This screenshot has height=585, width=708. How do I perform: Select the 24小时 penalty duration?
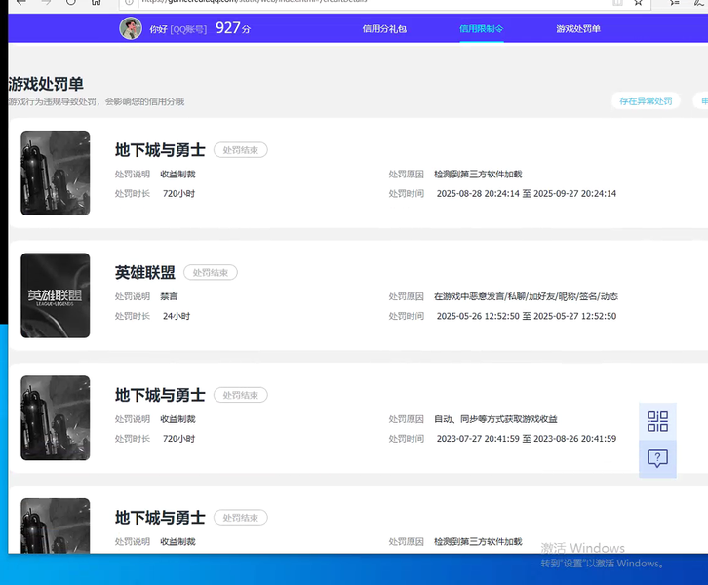tap(177, 316)
